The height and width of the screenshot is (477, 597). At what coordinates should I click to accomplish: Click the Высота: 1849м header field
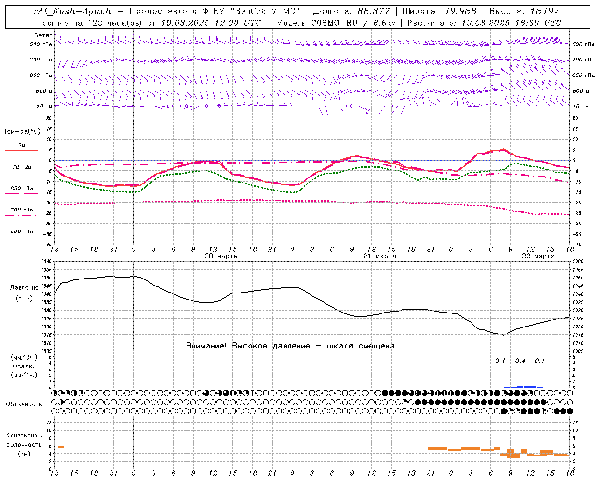[x=524, y=11]
